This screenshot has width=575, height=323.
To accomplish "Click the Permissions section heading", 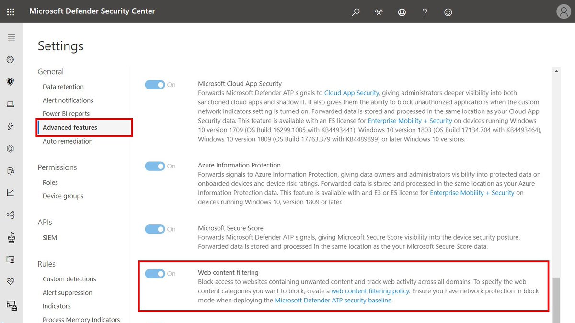I will pos(57,167).
